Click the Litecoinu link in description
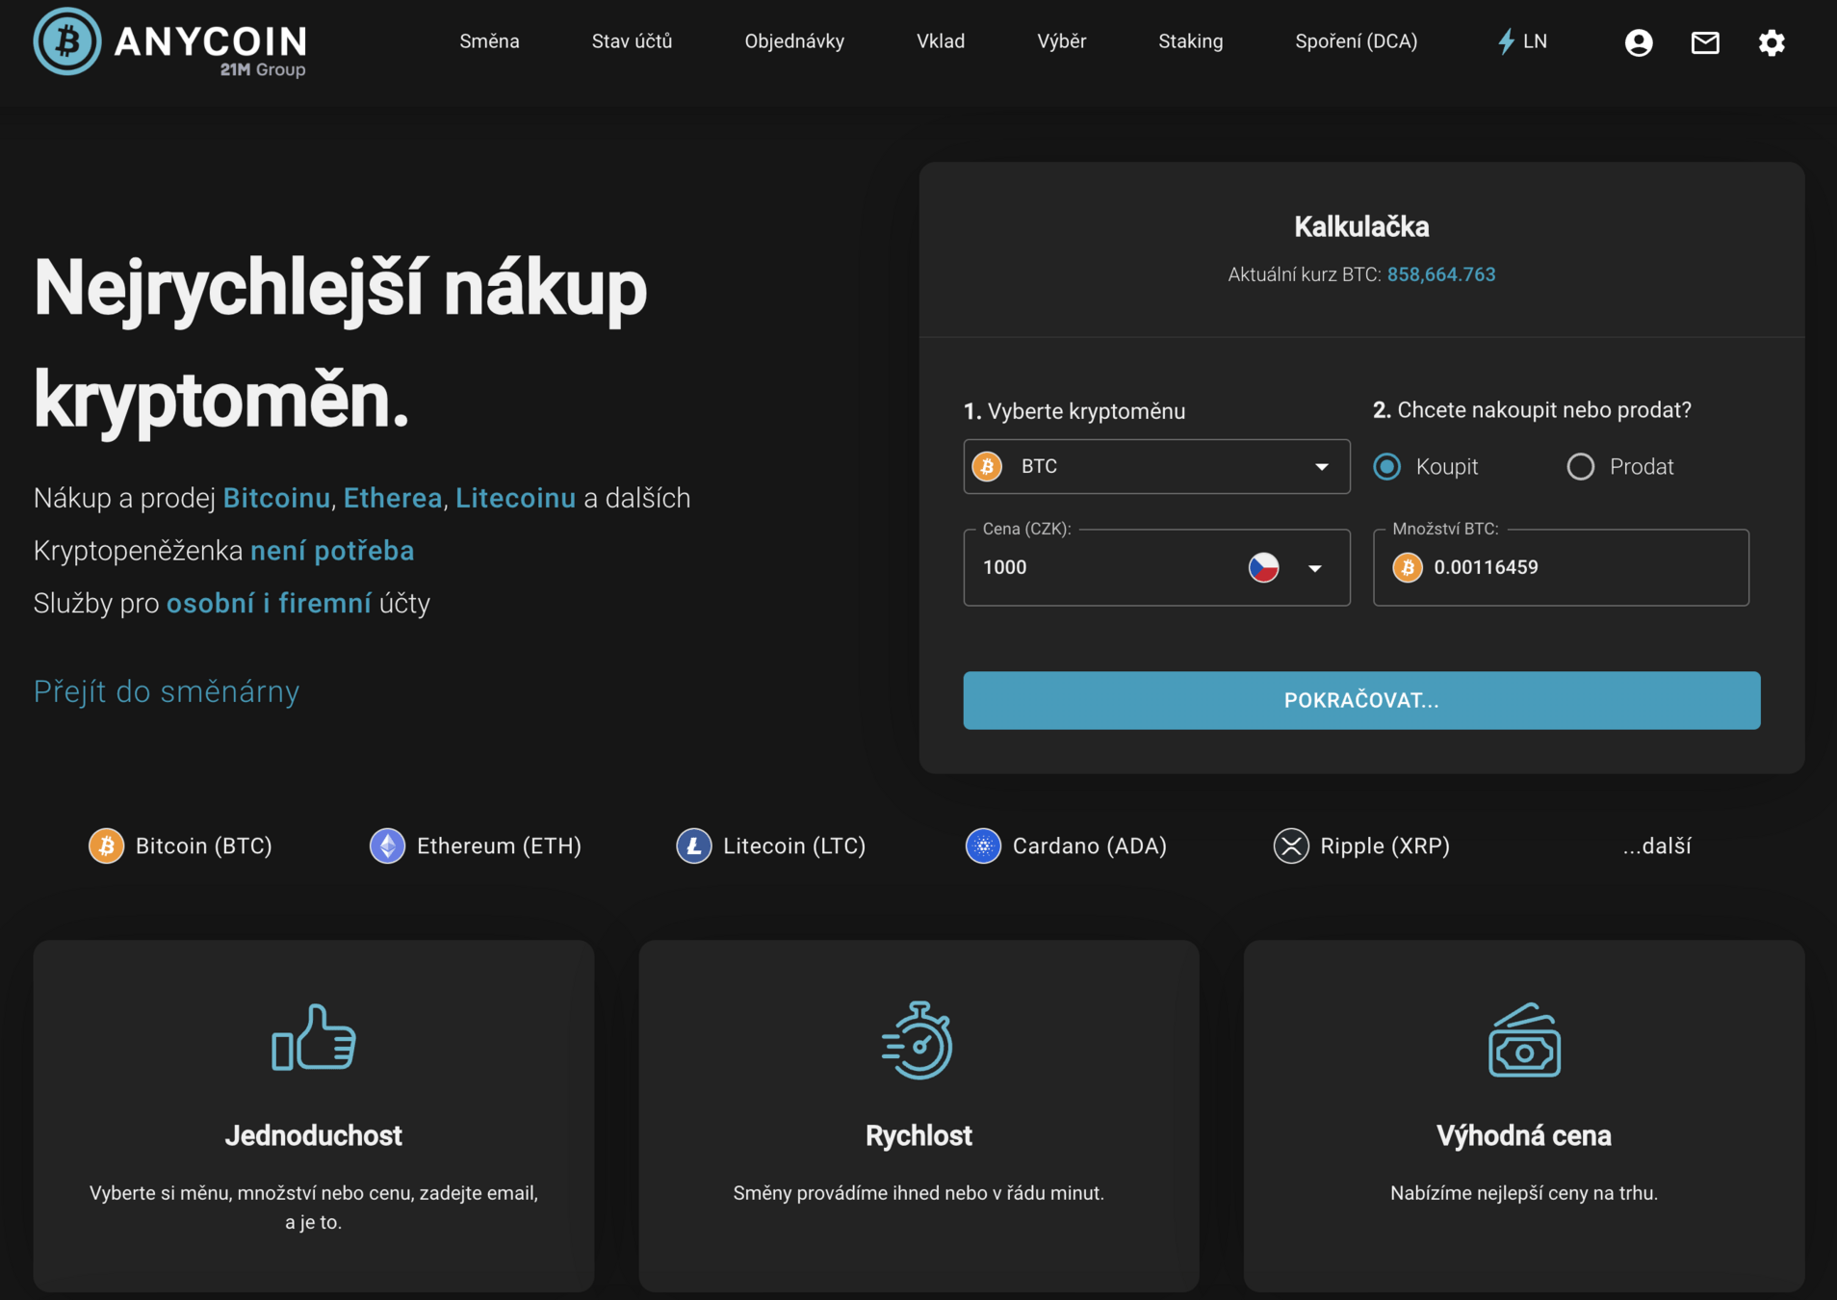Image resolution: width=1837 pixels, height=1300 pixels. pos(515,498)
